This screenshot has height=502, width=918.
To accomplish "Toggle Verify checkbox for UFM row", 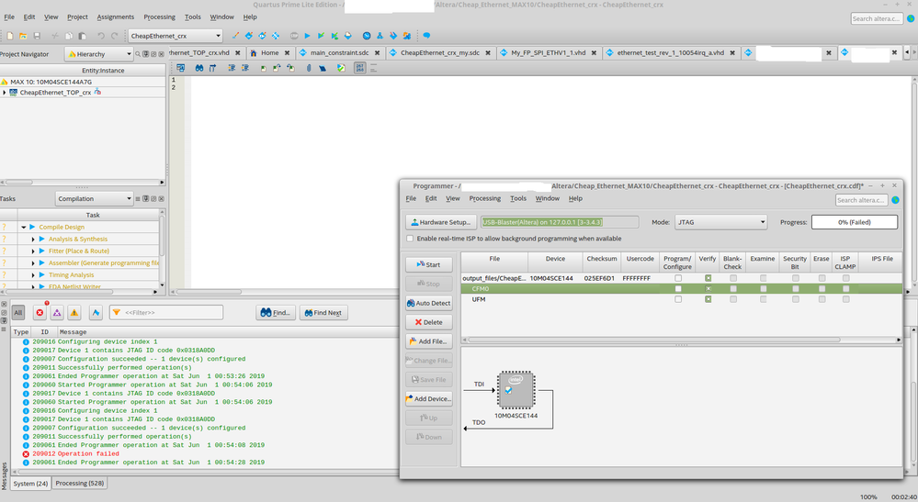I will click(708, 299).
